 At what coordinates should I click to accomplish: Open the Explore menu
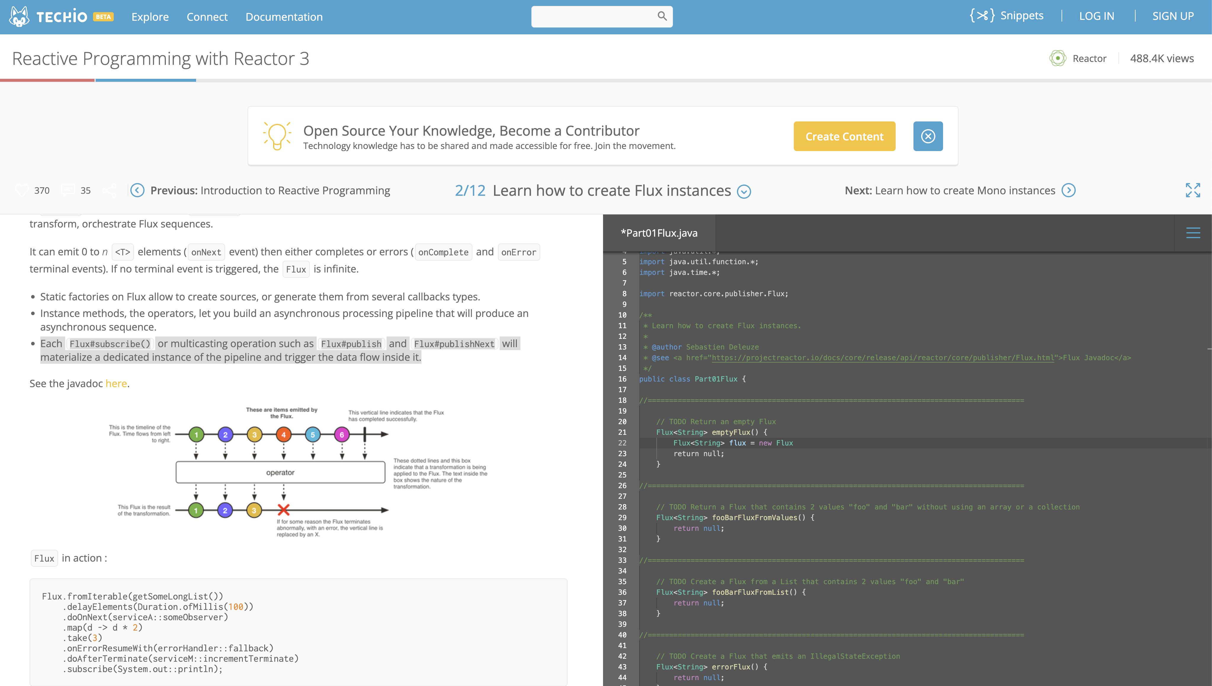[x=150, y=17]
